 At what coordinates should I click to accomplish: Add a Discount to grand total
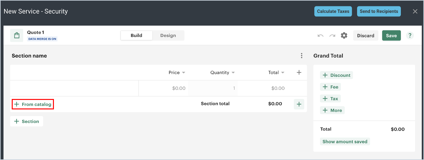tap(336, 75)
